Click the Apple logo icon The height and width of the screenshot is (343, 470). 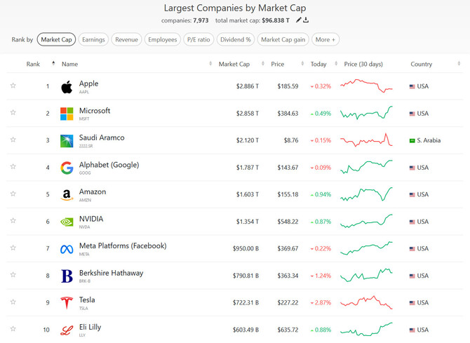pyautogui.click(x=67, y=87)
